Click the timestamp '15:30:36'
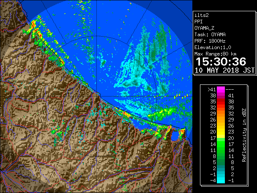This screenshot has width=257, height=193. pyautogui.click(x=221, y=62)
